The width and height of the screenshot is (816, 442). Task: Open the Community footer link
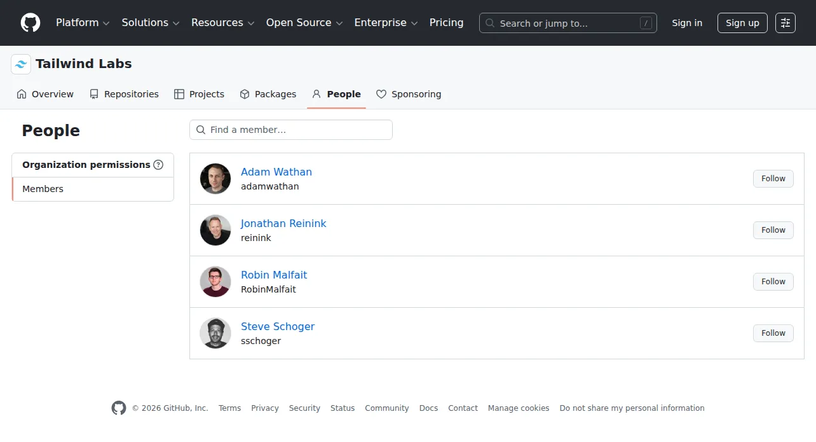coord(387,408)
